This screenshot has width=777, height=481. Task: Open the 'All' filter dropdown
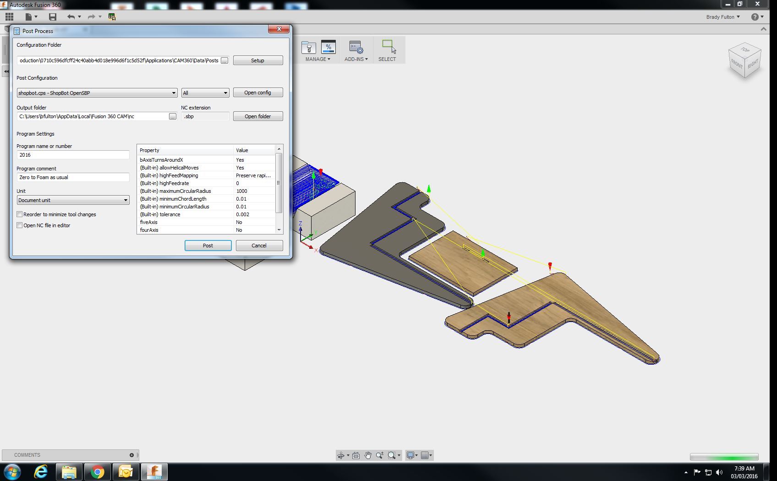(x=205, y=93)
